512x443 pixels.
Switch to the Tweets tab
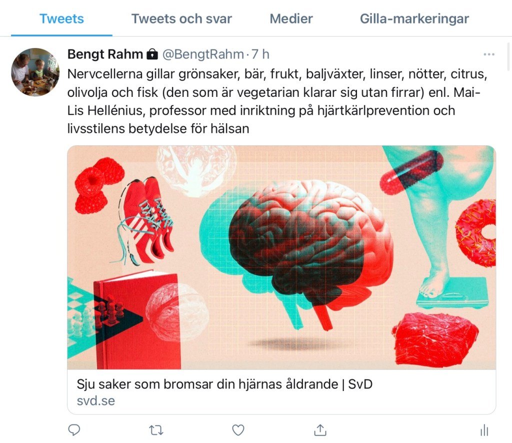(x=61, y=18)
